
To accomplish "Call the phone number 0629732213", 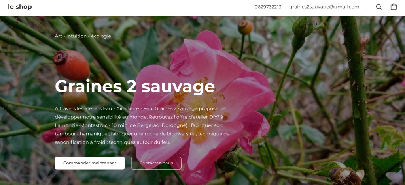I will pyautogui.click(x=268, y=7).
